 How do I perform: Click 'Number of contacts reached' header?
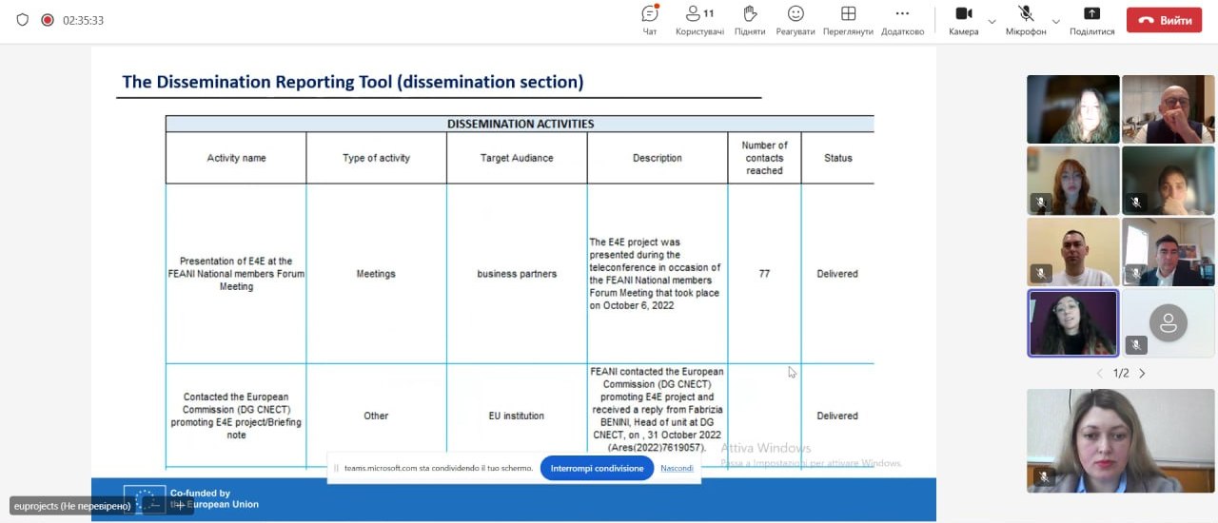[764, 158]
